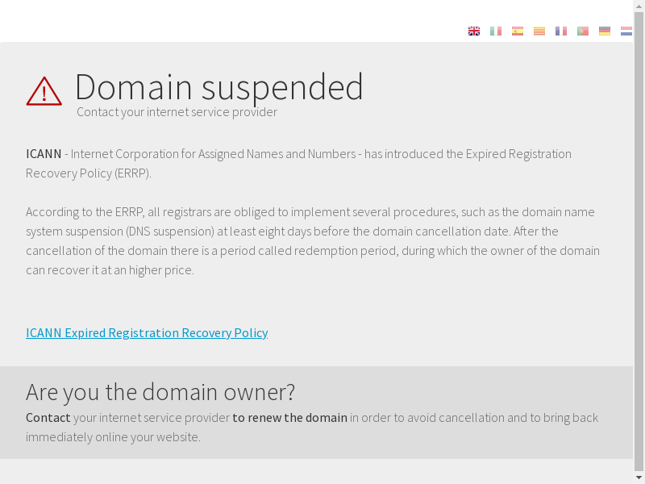Change language with the German flag
Viewport: 645px width, 484px height.
[605, 31]
